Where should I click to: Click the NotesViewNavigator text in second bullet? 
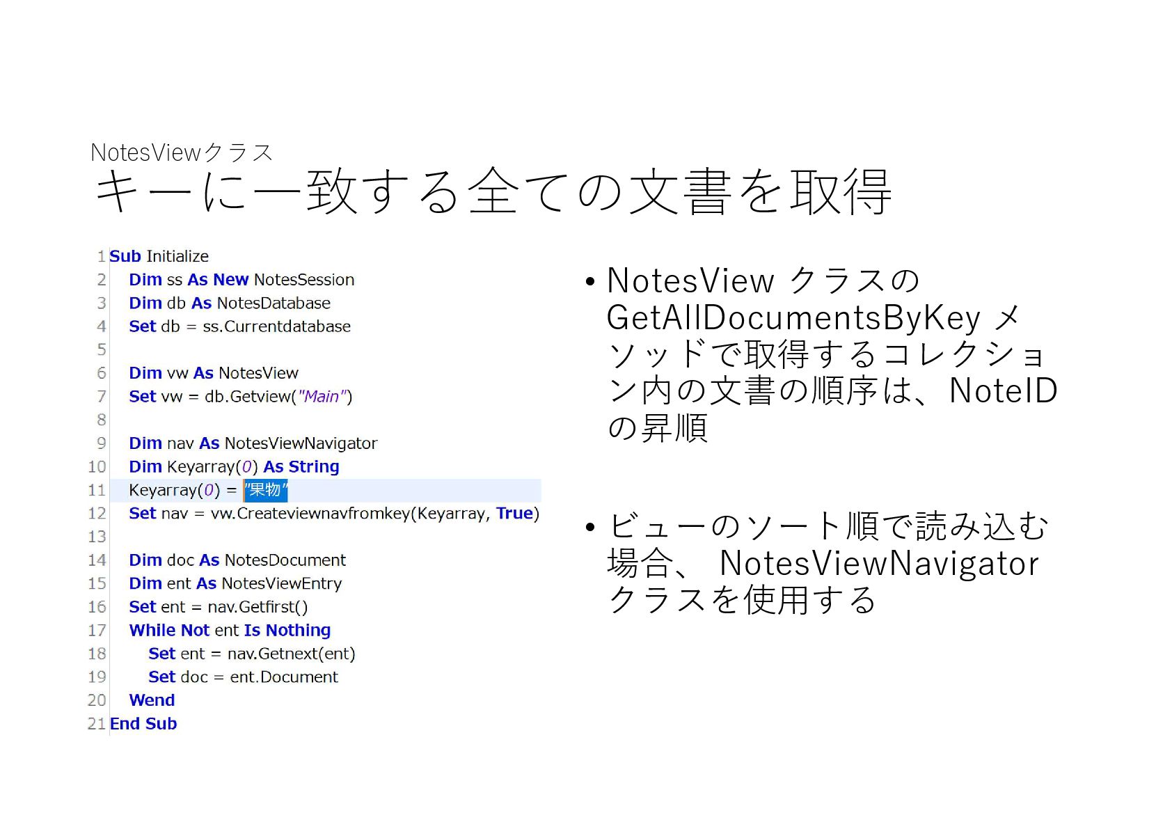(879, 564)
